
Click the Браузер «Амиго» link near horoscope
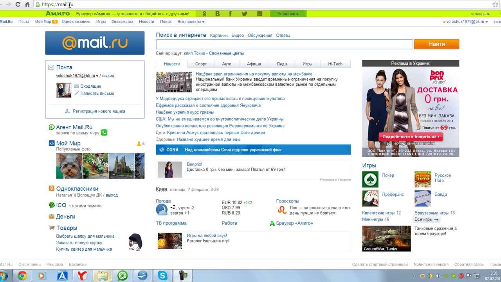[x=294, y=223]
